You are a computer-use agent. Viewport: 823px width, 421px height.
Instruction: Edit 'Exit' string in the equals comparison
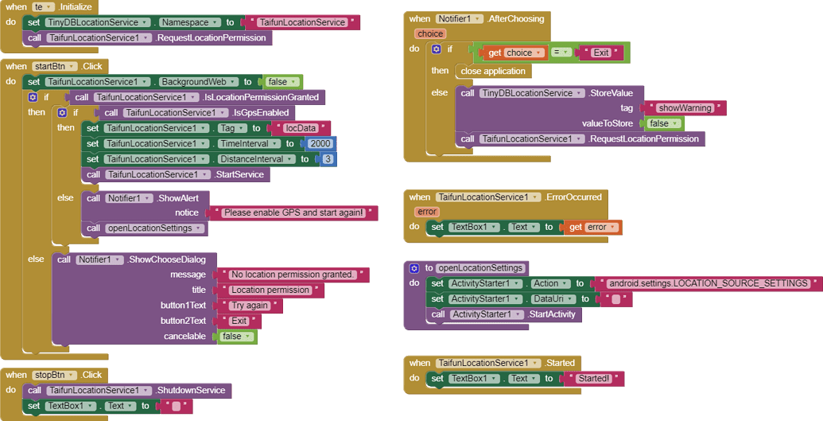click(601, 53)
